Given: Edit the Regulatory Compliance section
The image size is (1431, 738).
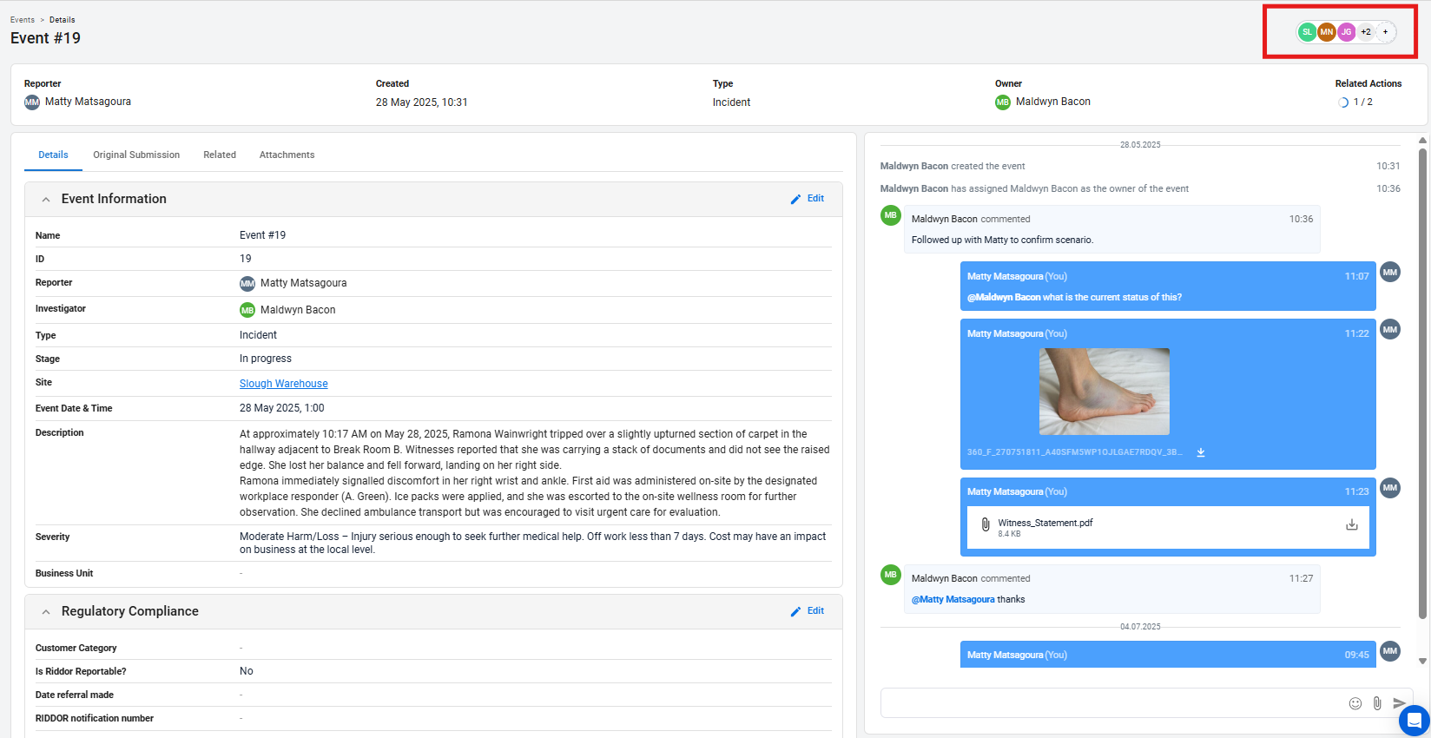Looking at the screenshot, I should coord(808,611).
